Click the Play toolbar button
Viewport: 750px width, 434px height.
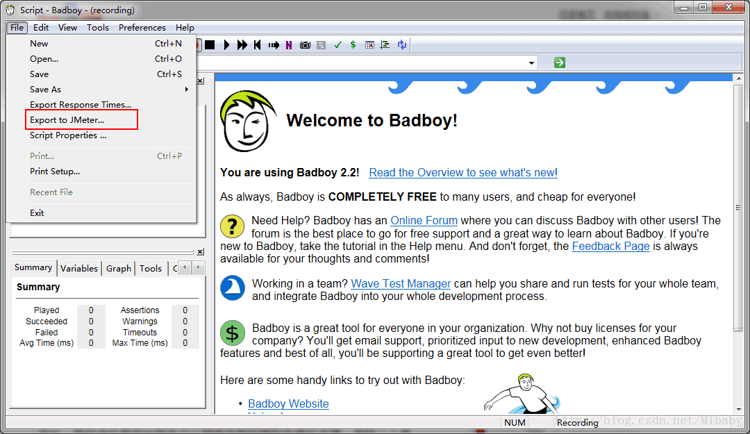226,45
